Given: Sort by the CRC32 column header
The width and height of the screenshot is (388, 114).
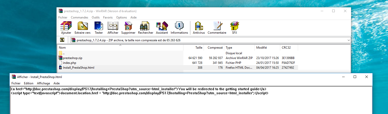Looking at the screenshot, I should [289, 48].
